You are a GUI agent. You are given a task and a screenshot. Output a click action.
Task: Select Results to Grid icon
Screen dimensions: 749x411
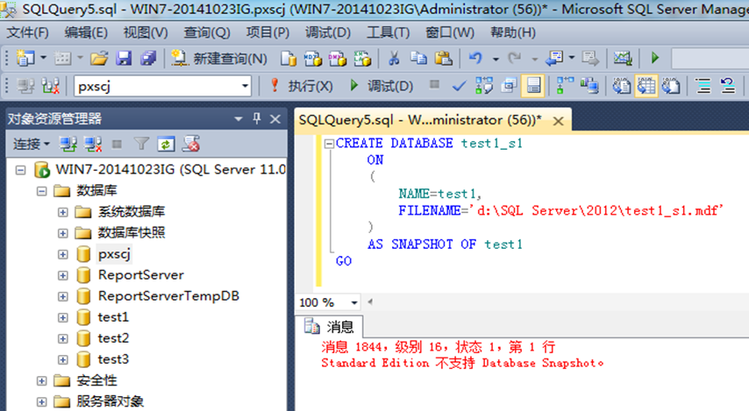[646, 86]
